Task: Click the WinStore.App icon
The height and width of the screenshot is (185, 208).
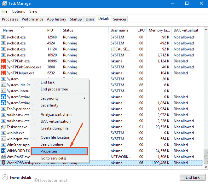Action: point(3,145)
